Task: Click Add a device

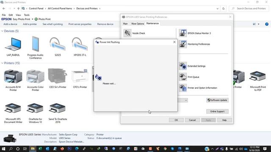Action: [x=10, y=24]
